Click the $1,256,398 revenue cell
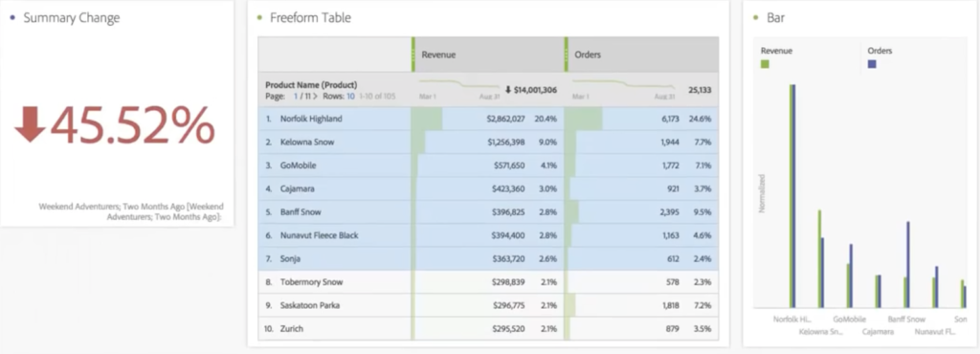980x354 pixels. [505, 143]
